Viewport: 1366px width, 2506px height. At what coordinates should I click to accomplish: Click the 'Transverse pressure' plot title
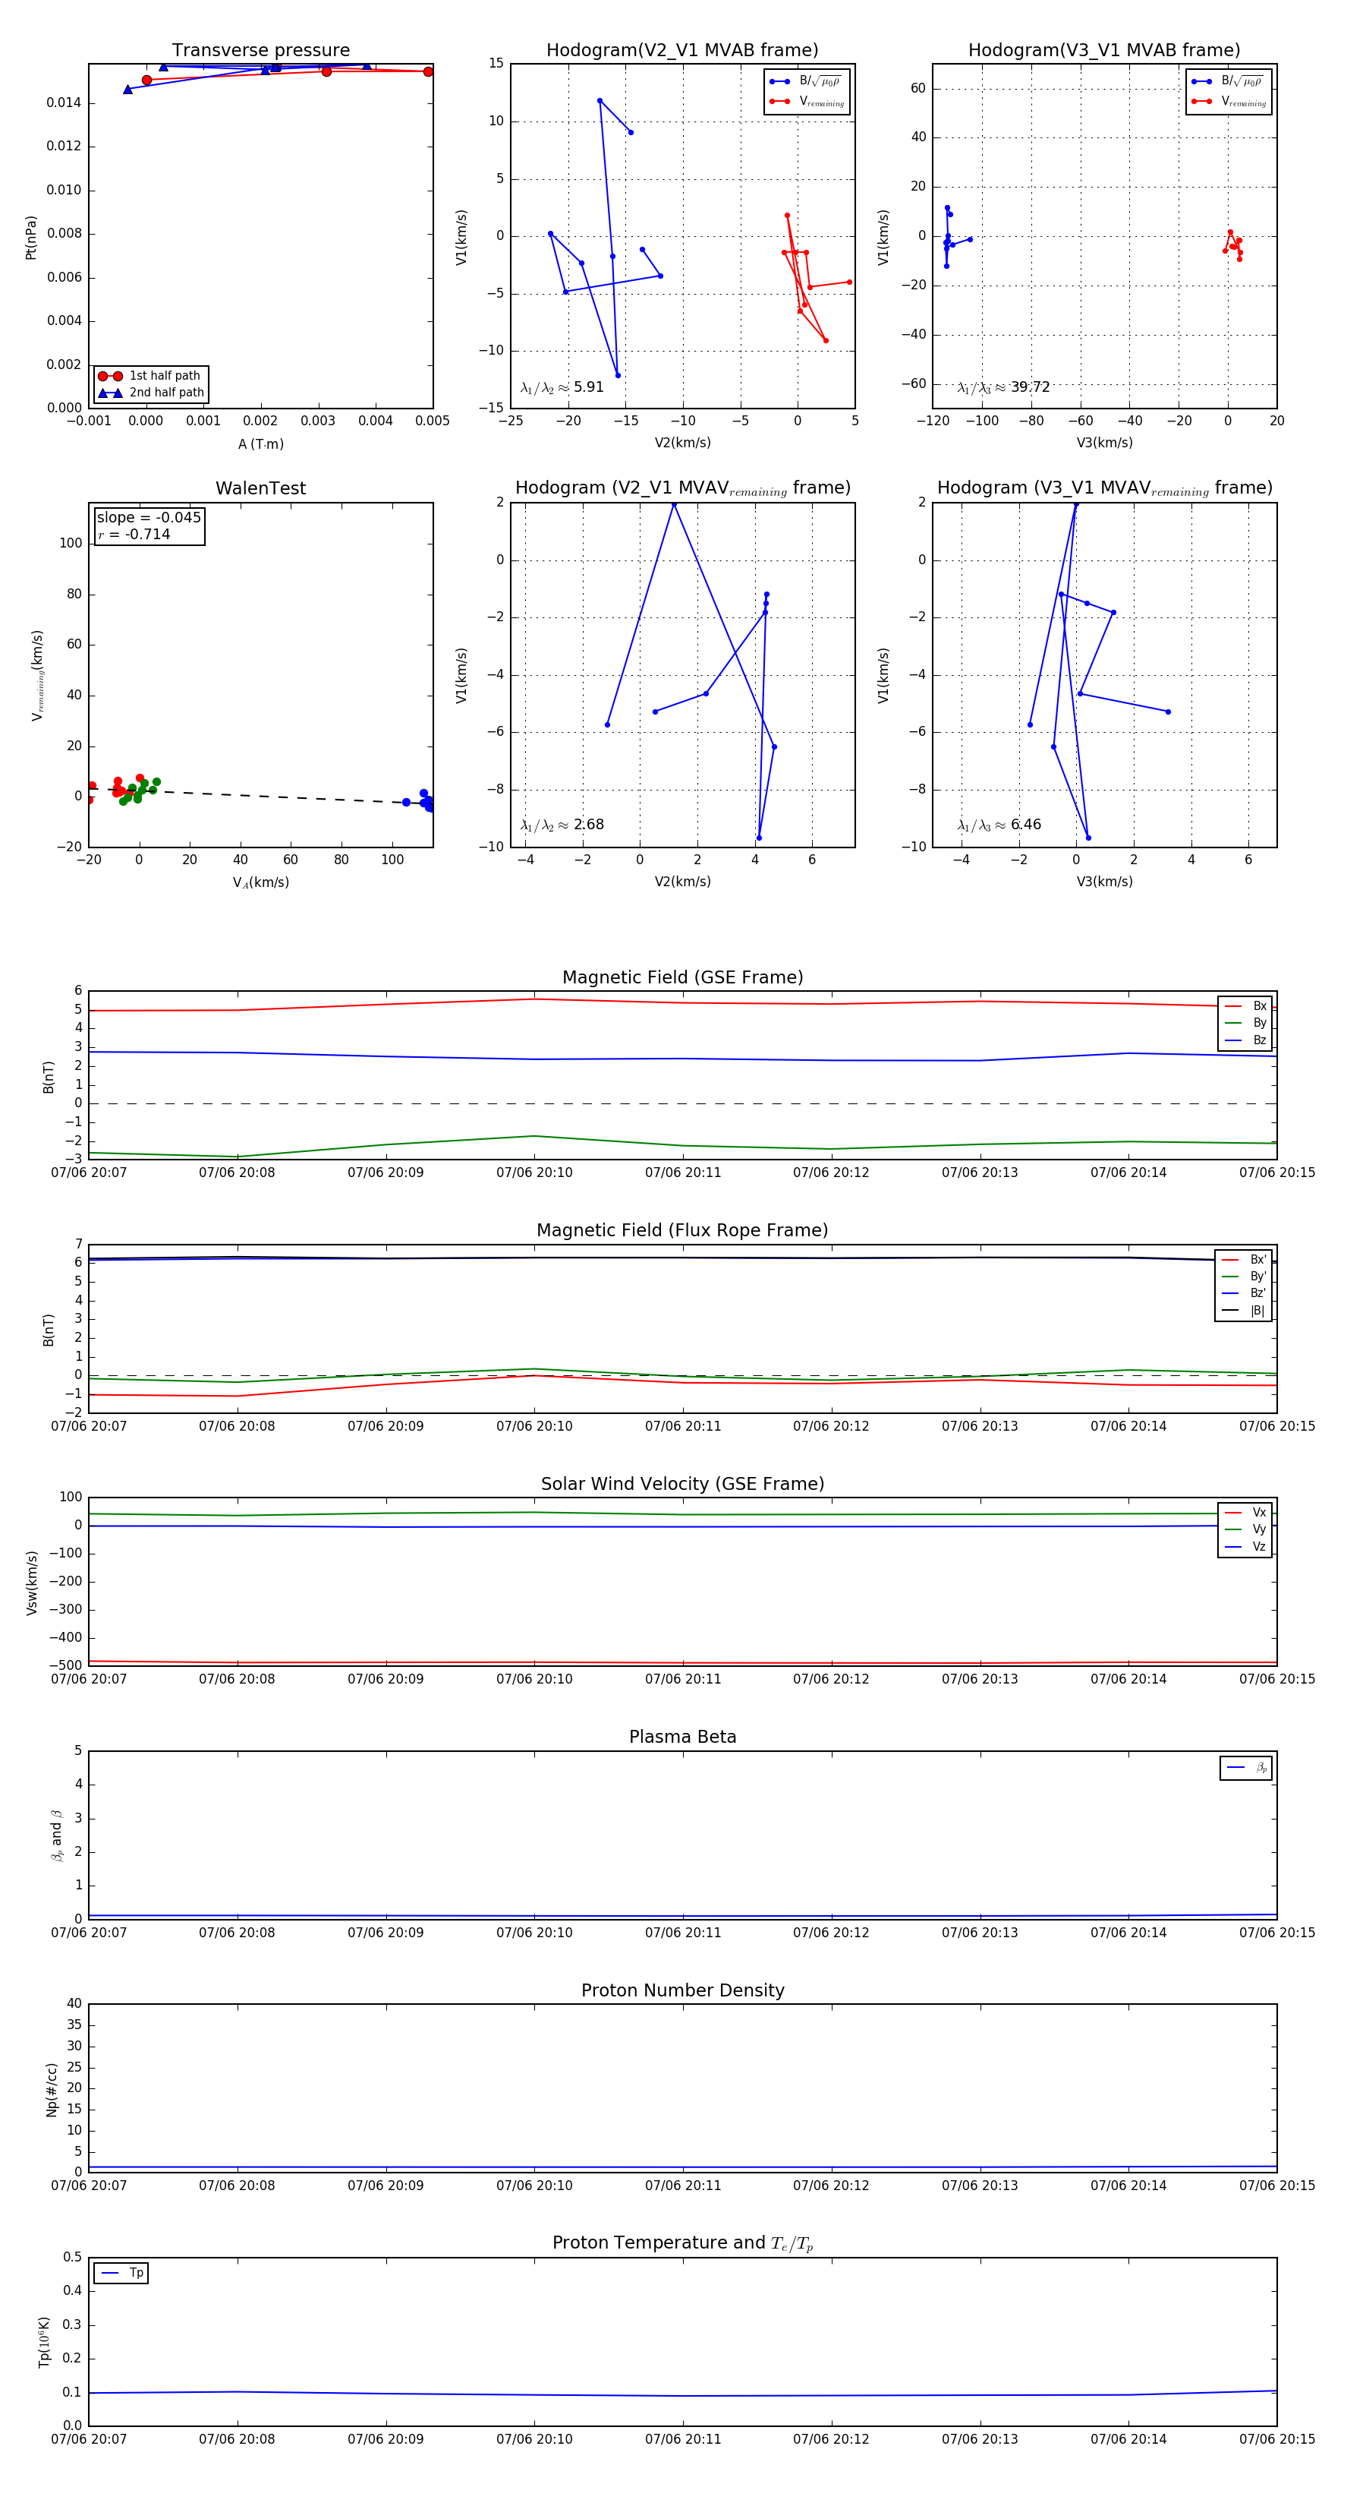coord(260,51)
